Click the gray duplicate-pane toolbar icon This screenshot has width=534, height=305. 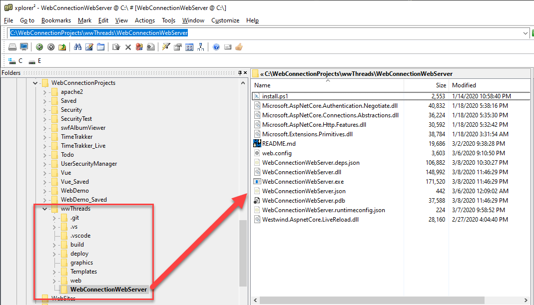pos(150,47)
